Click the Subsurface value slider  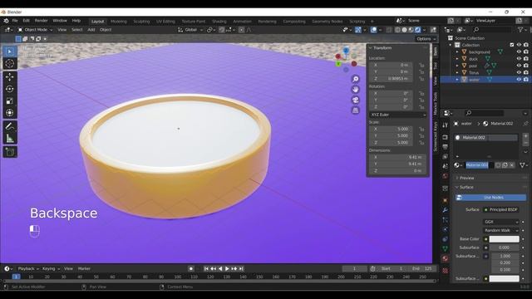click(x=505, y=248)
